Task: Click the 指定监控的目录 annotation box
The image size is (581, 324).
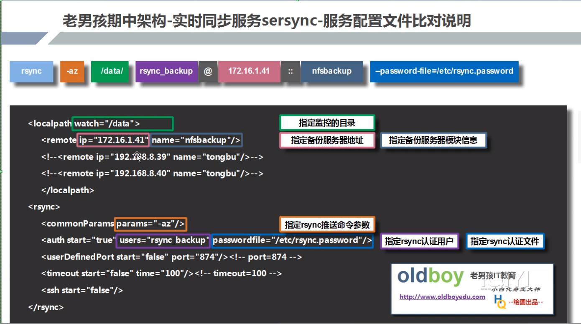Action: click(326, 122)
